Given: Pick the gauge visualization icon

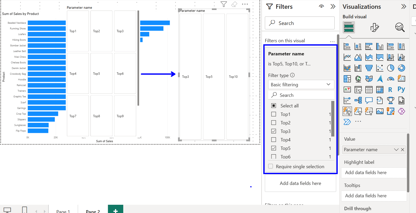Looking at the screenshot, I should tap(390, 79).
